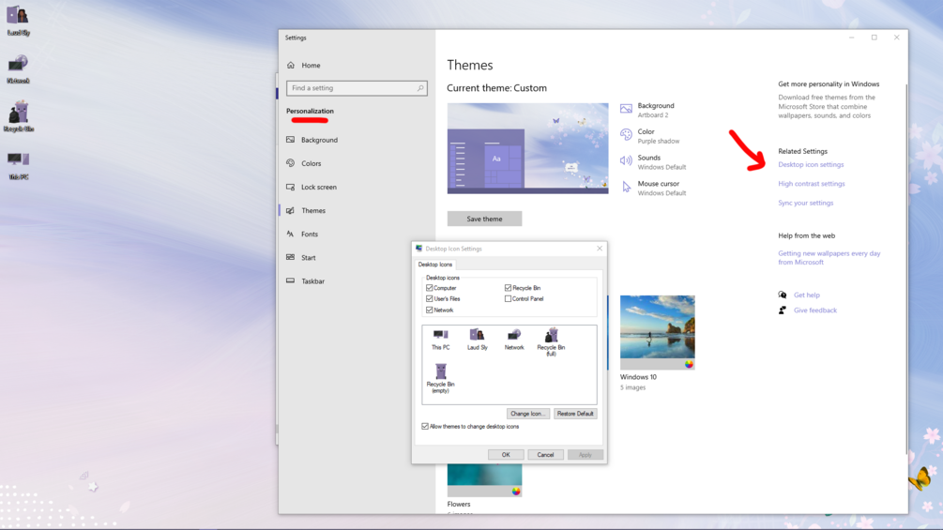Click the Flowers theme color wheel badge
Screen dimensions: 943x530
tap(515, 491)
